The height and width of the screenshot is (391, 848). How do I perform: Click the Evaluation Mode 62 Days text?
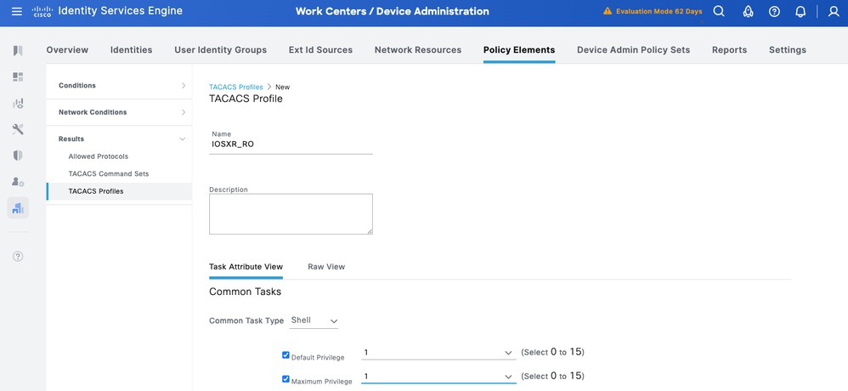(659, 11)
